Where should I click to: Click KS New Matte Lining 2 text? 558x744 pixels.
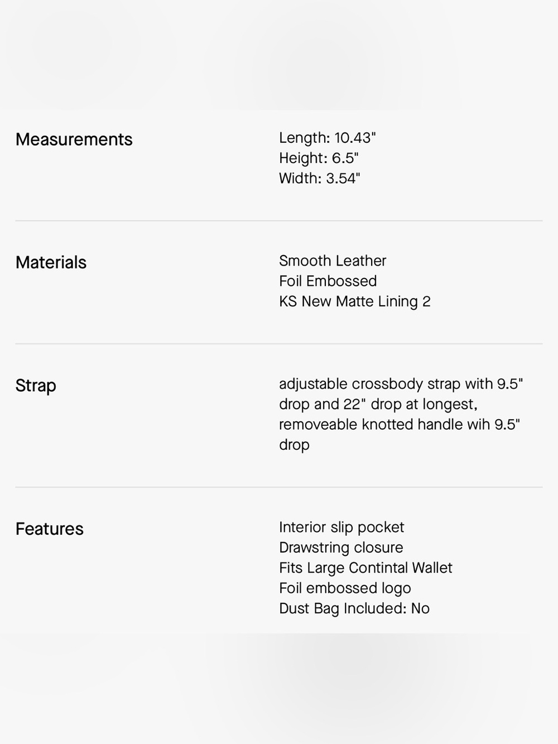355,301
